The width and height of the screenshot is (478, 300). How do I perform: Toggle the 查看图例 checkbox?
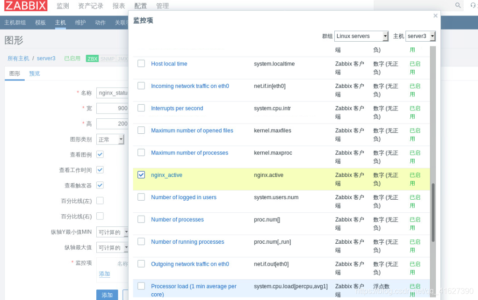(100, 154)
